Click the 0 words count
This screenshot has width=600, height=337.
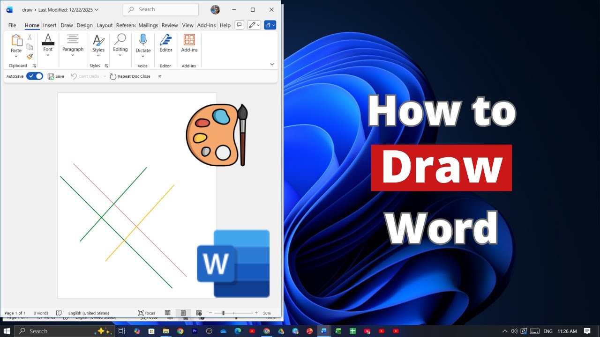(41, 313)
